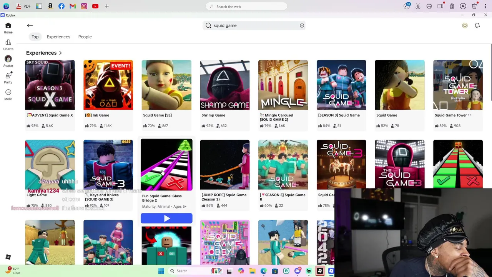Image resolution: width=492 pixels, height=277 pixels.
Task: Select the Roblox window tab
Action: point(8,15)
